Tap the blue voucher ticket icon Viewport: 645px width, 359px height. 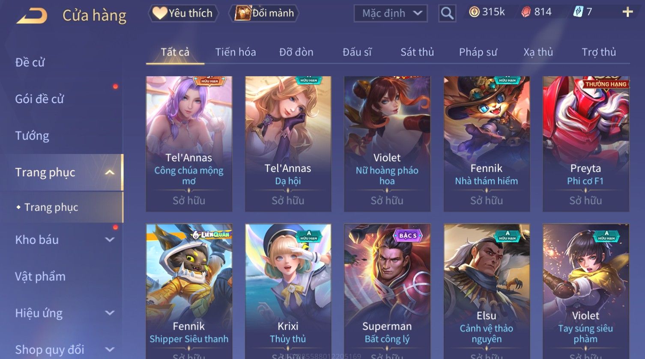578,12
